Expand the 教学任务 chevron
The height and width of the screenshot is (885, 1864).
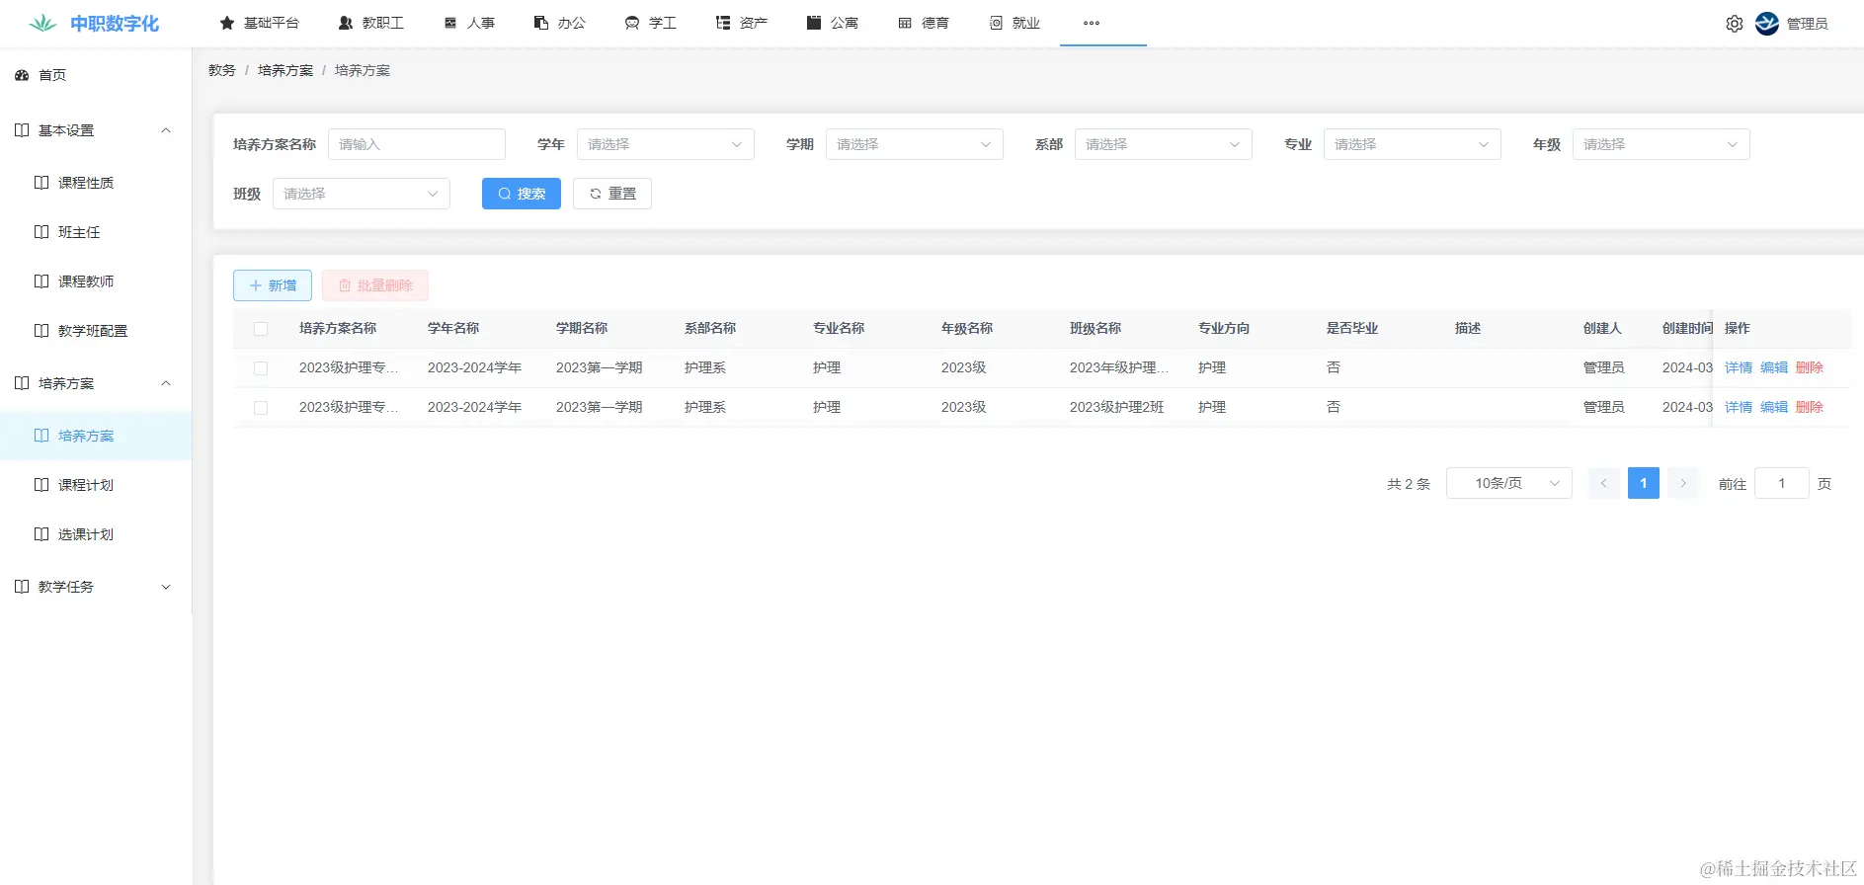pos(166,587)
